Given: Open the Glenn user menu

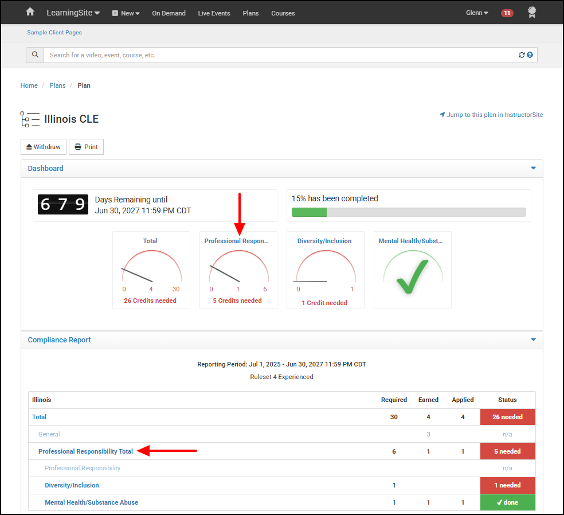Looking at the screenshot, I should click(477, 13).
